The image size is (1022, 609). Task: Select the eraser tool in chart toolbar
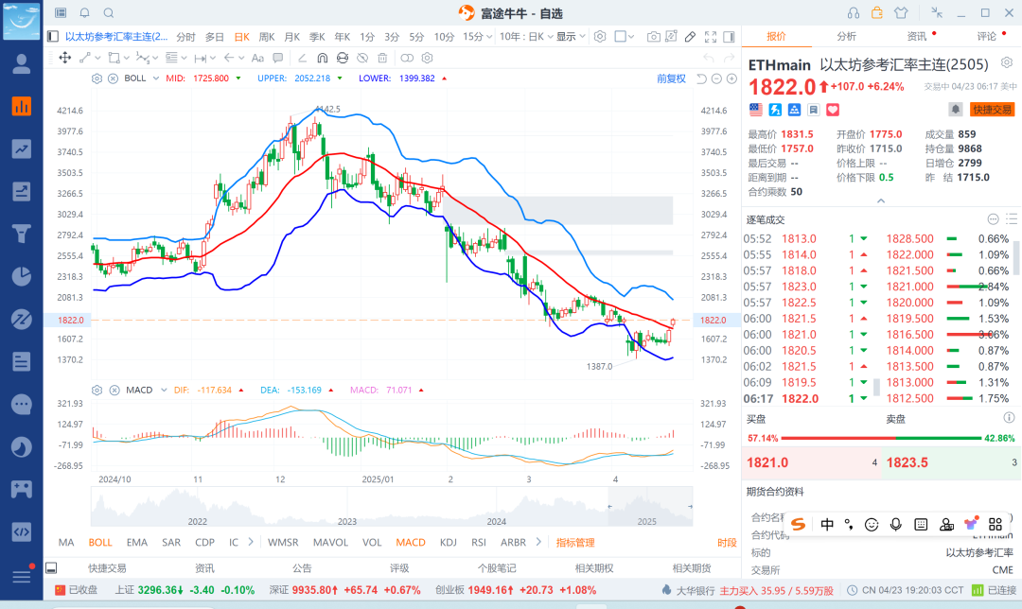[x=690, y=37]
